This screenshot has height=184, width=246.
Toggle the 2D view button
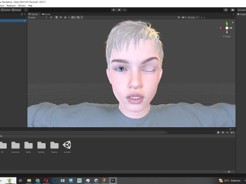pos(51,17)
